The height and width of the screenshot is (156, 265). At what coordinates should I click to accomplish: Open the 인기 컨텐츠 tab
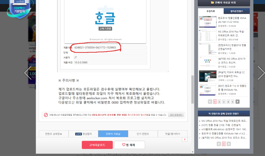tap(143, 134)
